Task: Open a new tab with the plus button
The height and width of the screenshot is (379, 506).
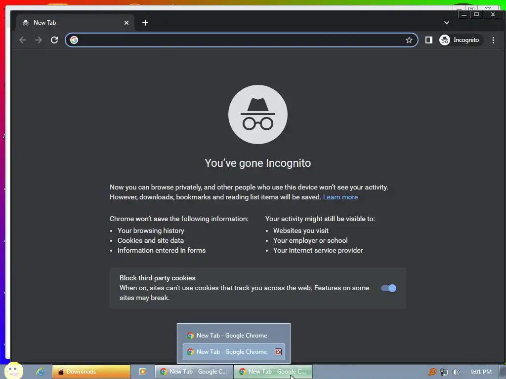Action: [145, 23]
